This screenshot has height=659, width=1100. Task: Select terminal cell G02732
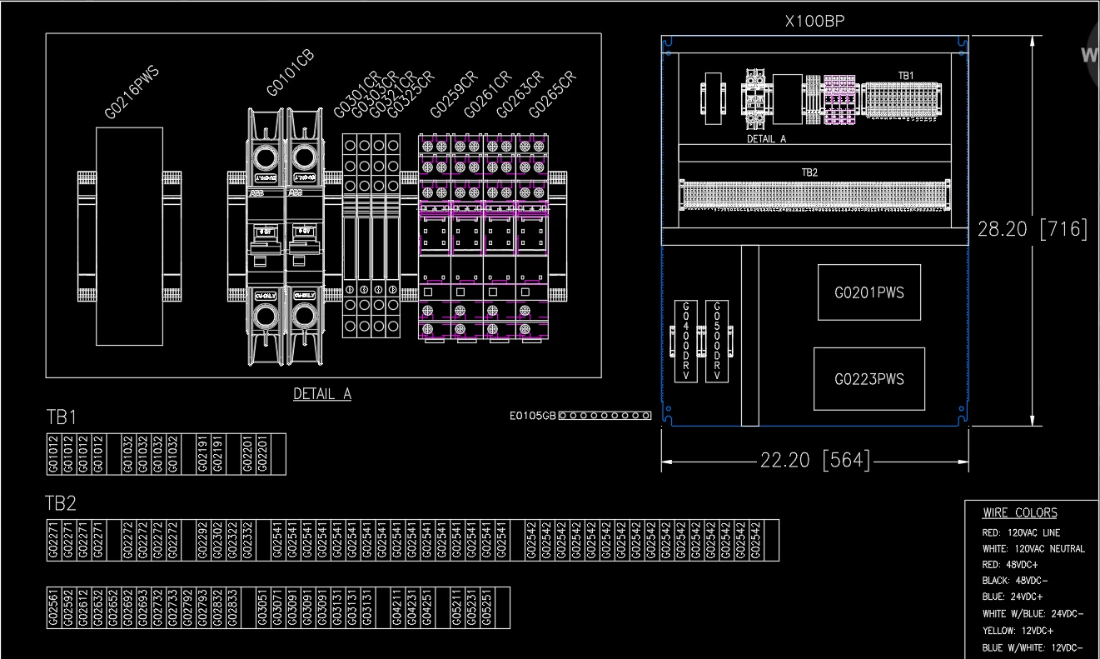158,607
